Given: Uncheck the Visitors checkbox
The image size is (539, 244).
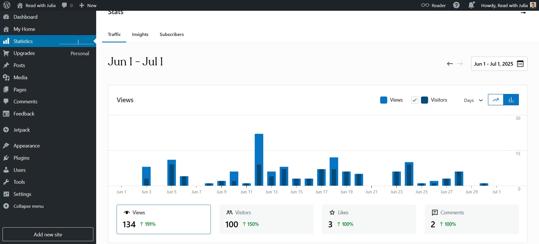Looking at the screenshot, I should [x=414, y=100].
